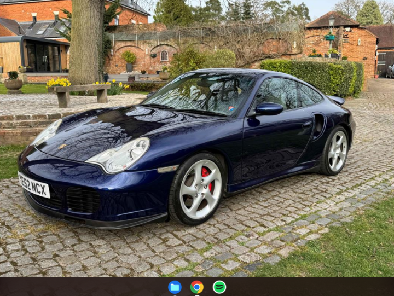Click the yellow daffodils beside the bench
The height and width of the screenshot is (296, 394).
[x=59, y=83]
